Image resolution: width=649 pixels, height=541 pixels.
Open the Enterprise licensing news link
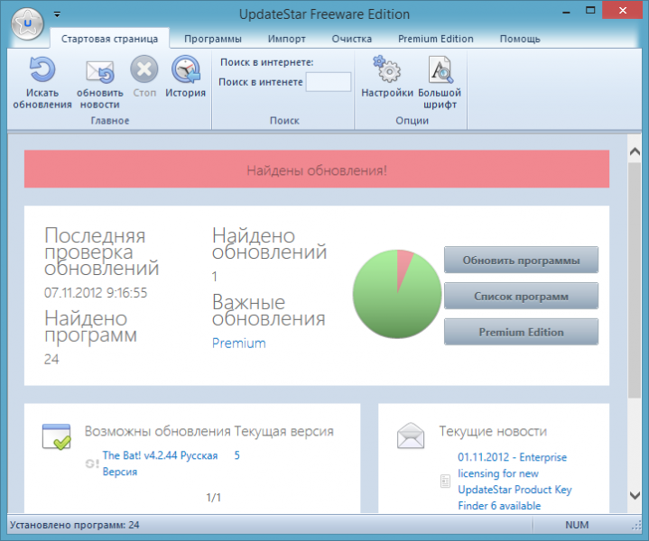(515, 481)
